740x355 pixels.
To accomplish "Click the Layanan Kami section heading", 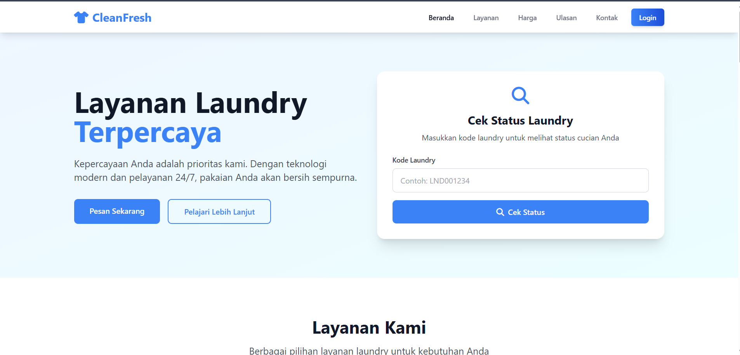I will 369,327.
